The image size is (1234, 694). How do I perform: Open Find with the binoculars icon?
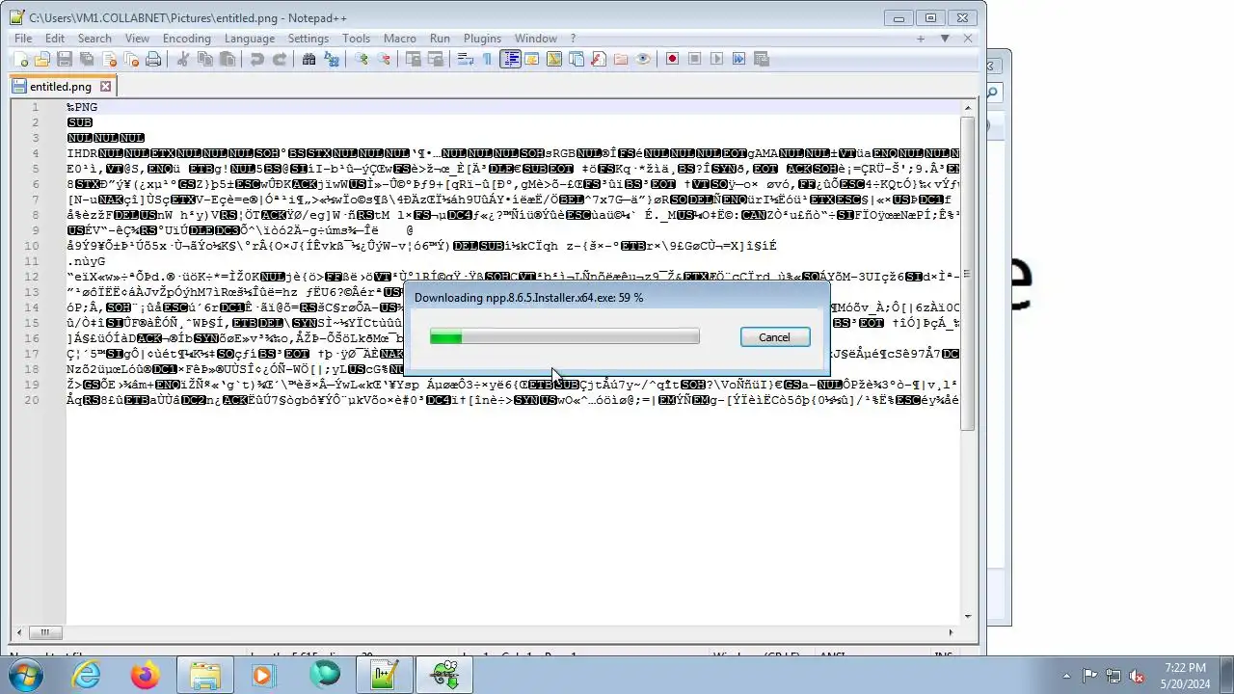click(x=309, y=59)
